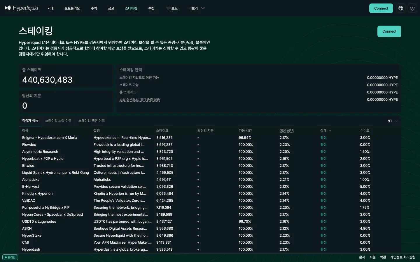Viewport: 420px width, 262px height.
Task: Click the Connect button in the top navigation
Action: [381, 8]
